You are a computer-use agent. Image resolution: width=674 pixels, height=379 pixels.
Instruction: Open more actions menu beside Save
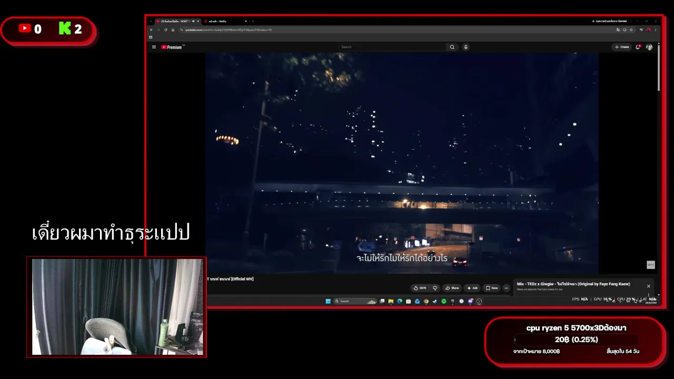[x=506, y=288]
